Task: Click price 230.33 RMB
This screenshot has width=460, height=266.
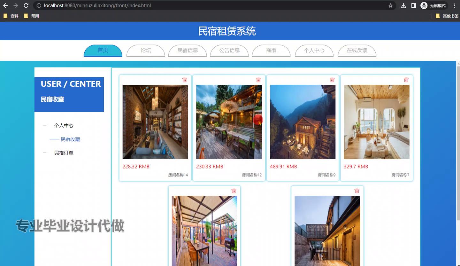Action: coord(210,167)
